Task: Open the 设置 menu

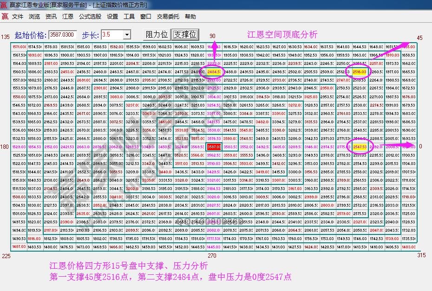Action: point(113,16)
